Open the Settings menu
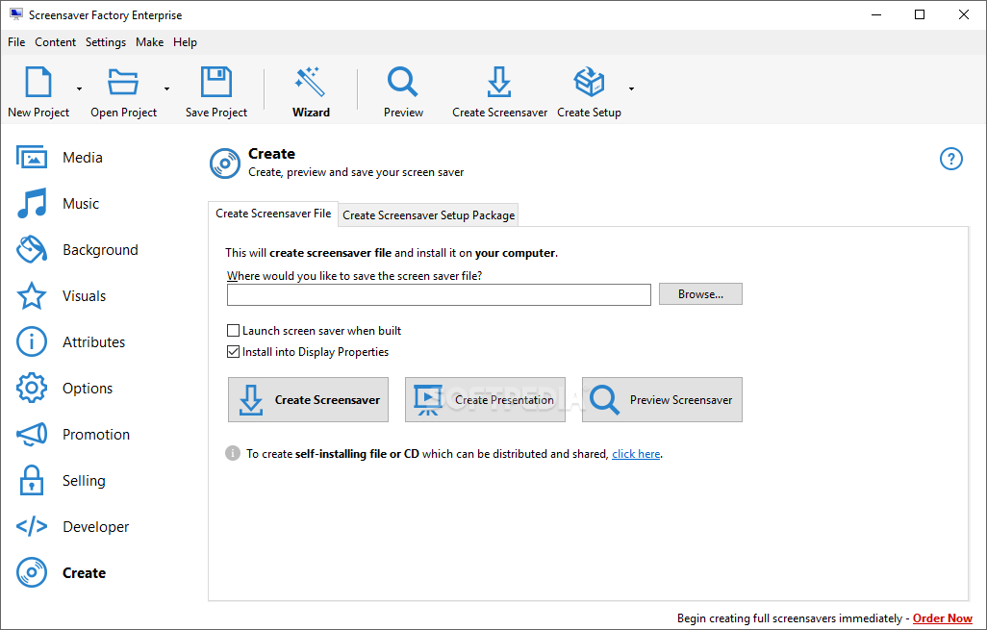This screenshot has height=630, width=987. click(106, 42)
